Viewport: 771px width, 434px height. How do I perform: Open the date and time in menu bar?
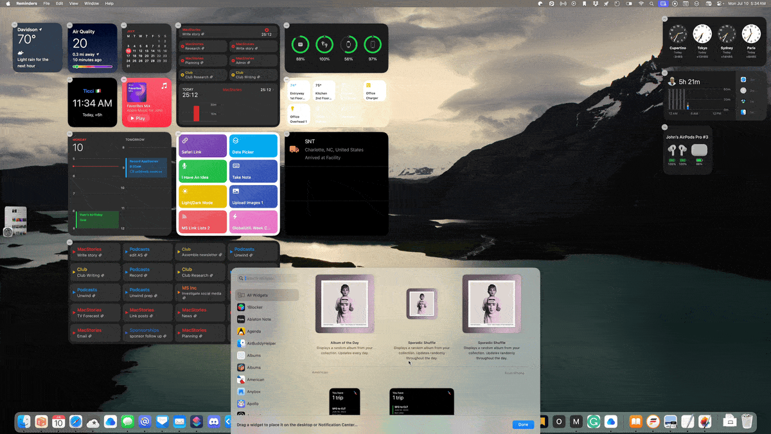click(747, 4)
